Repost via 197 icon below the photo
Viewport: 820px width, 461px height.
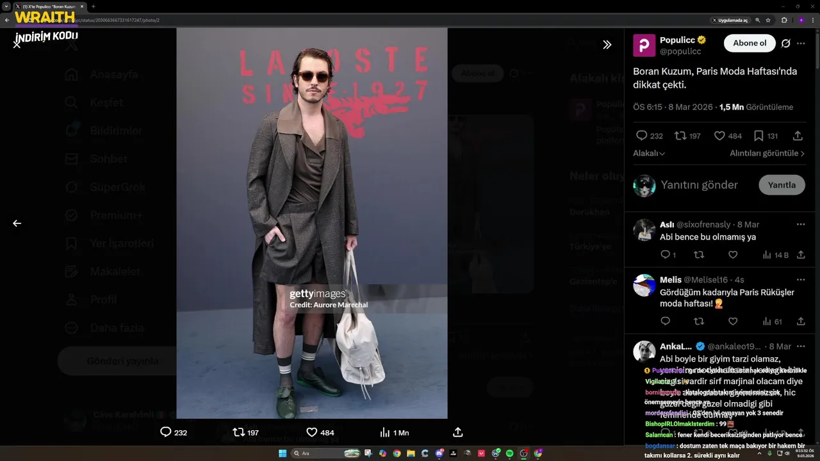[245, 432]
